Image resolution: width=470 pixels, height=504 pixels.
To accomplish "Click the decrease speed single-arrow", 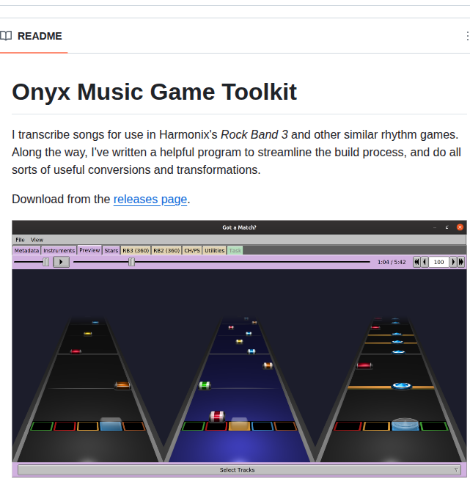I will (425, 262).
